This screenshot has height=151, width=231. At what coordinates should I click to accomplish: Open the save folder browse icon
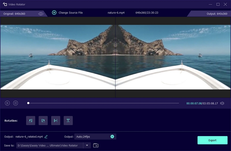click(x=96, y=145)
